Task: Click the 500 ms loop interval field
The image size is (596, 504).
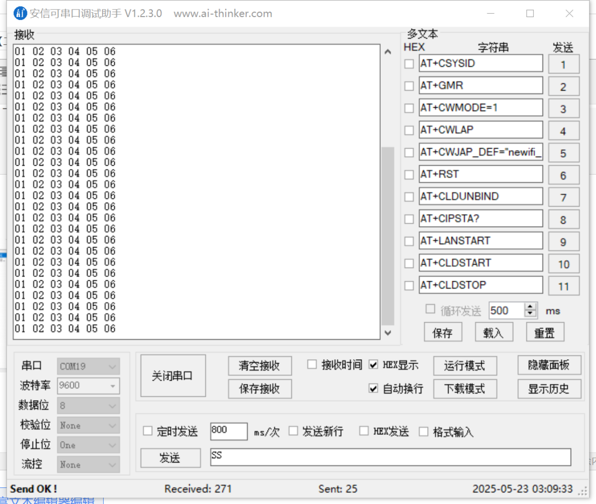Action: (x=507, y=311)
